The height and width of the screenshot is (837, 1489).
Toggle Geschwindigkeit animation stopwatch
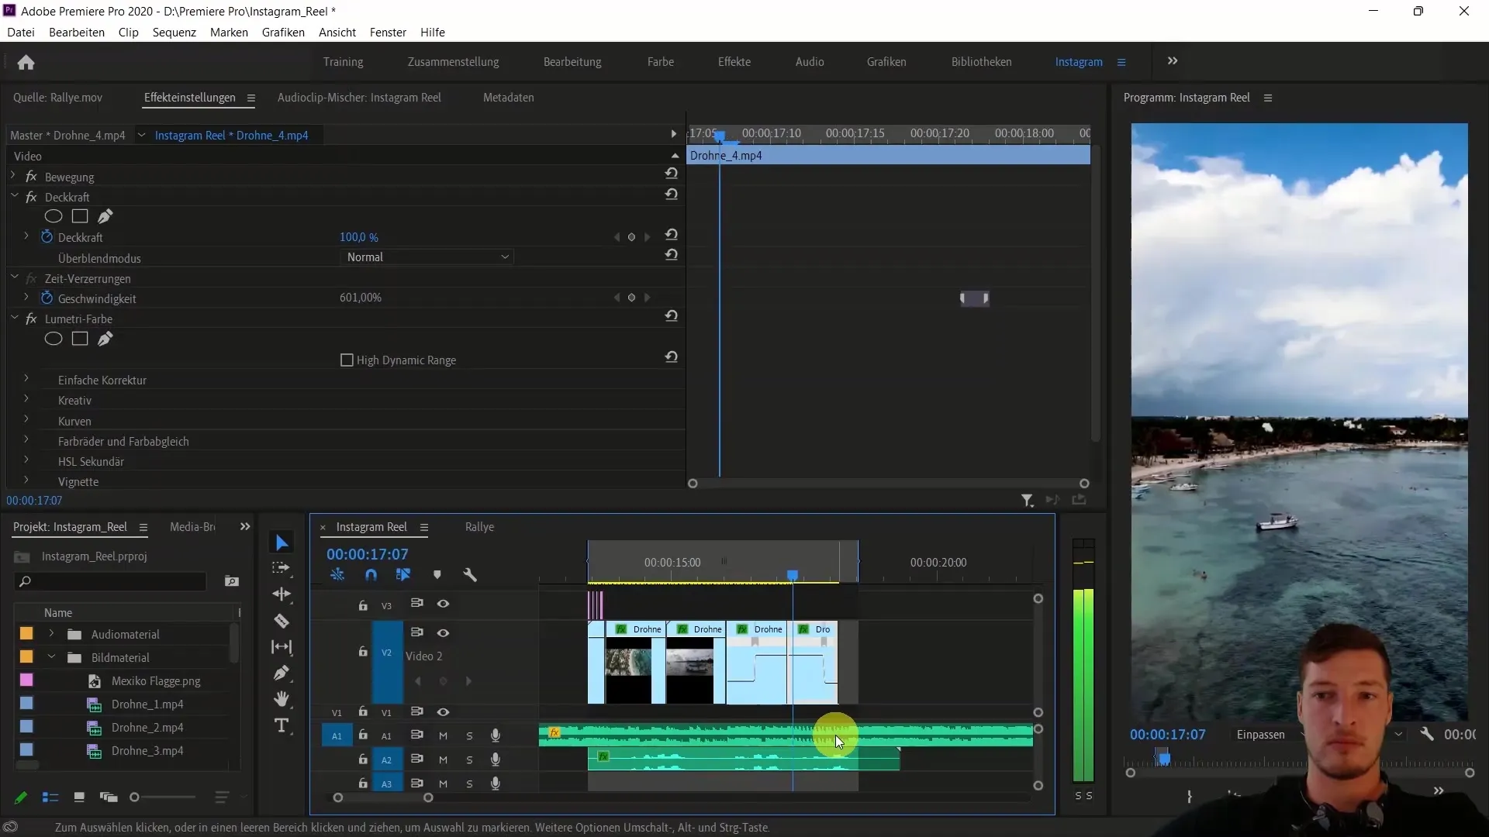click(x=47, y=298)
